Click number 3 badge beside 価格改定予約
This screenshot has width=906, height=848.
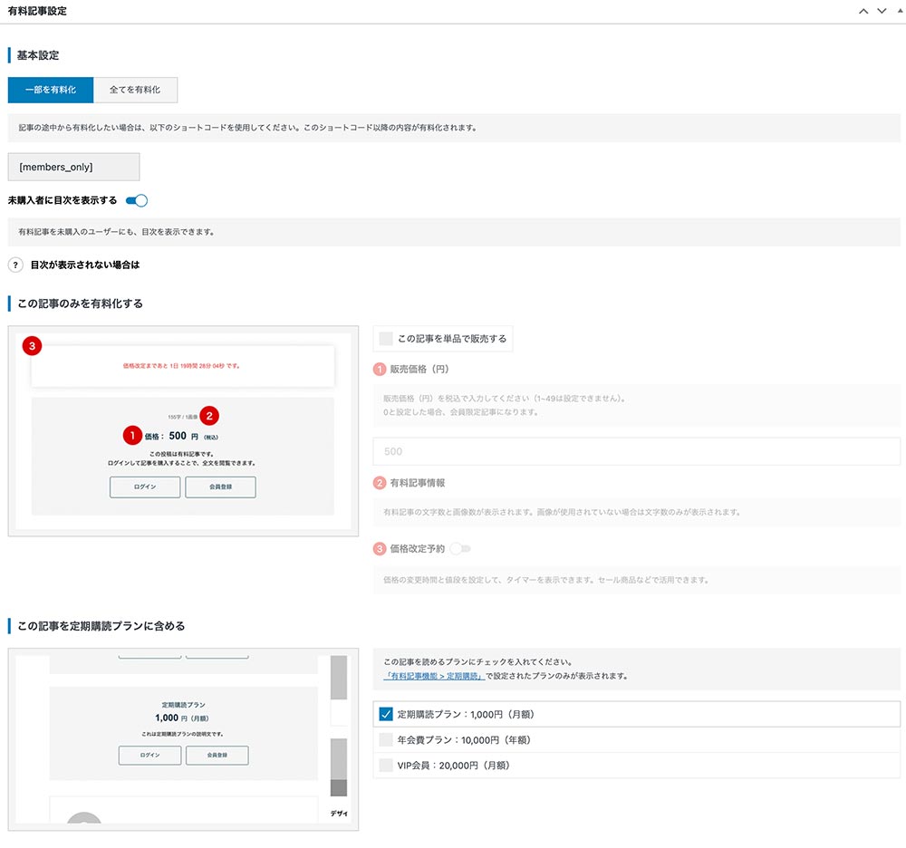tap(380, 549)
